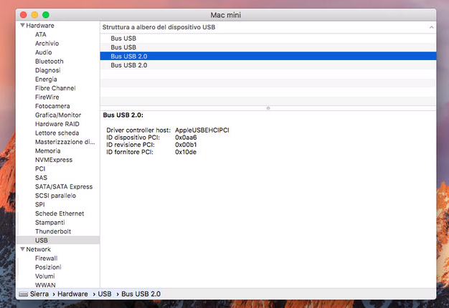
Task: Click PCI device ID value 0x0aa6
Action: click(186, 138)
